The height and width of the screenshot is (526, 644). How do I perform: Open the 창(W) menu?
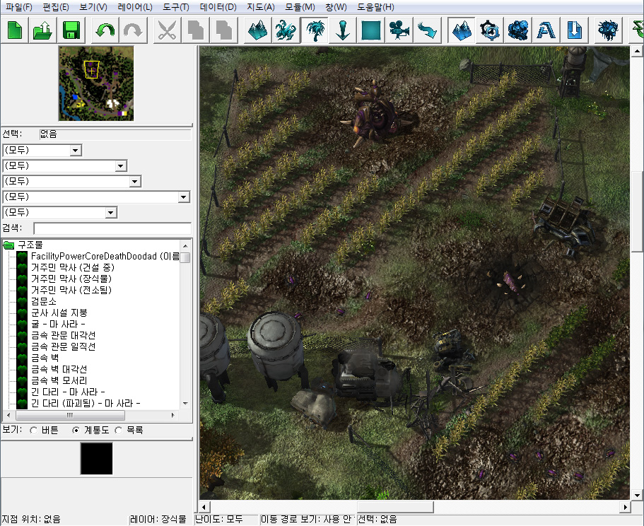tap(336, 7)
